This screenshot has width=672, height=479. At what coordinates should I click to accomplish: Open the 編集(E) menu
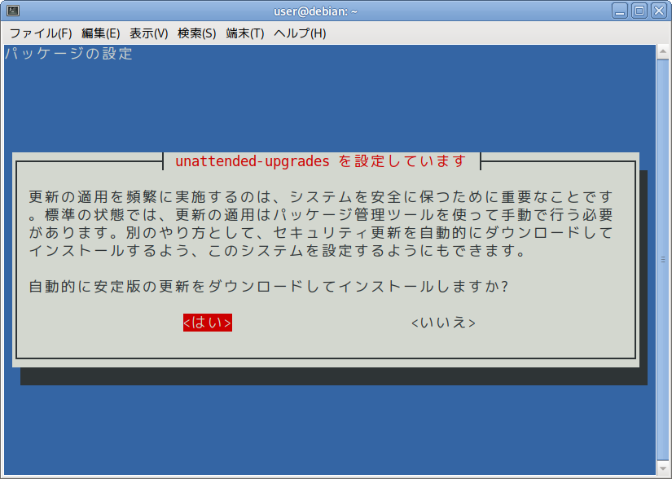point(101,33)
